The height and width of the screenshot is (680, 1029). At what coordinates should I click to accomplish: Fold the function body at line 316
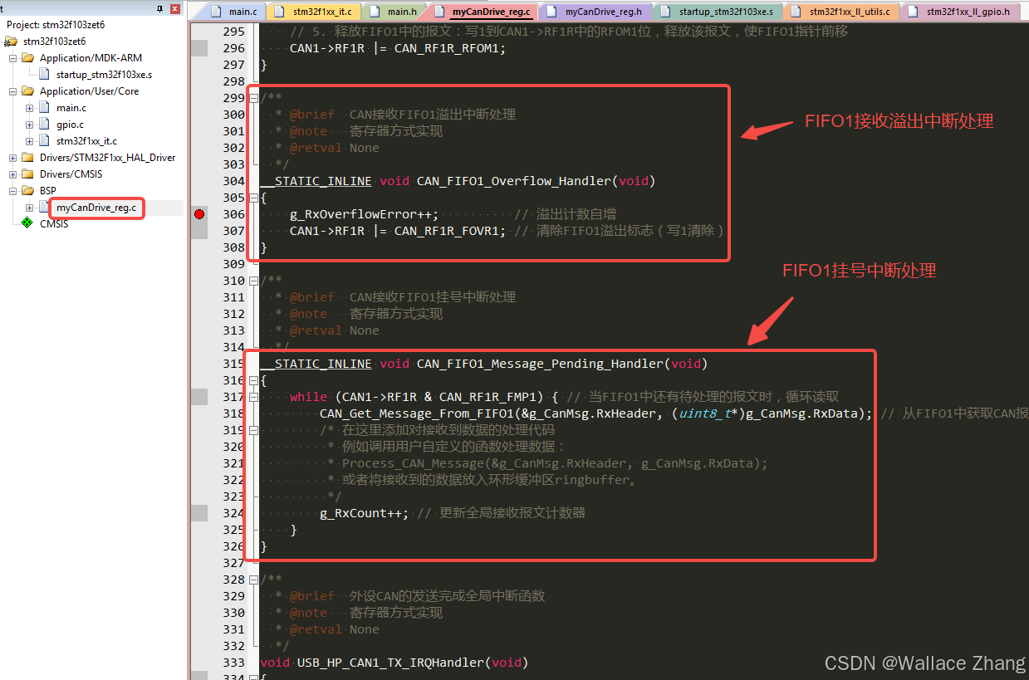click(x=253, y=380)
